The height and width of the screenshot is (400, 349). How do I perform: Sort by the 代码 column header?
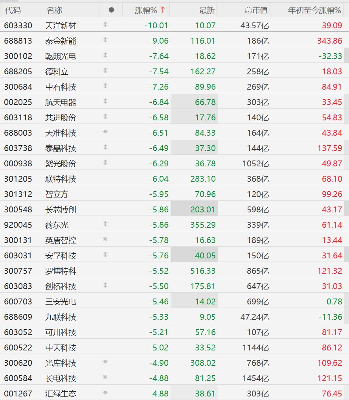tap(13, 10)
